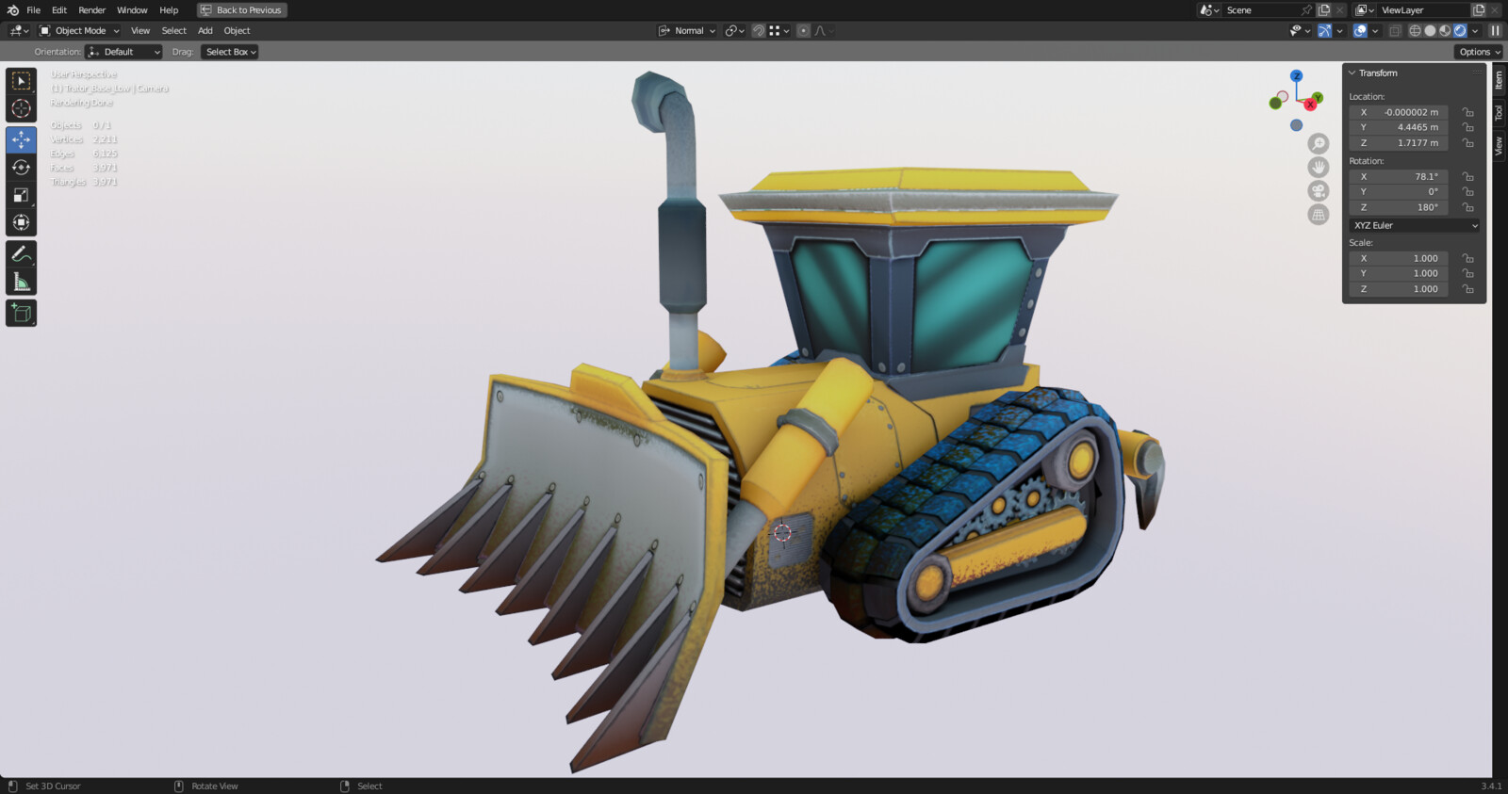Open the Render menu
Image resolution: width=1508 pixels, height=794 pixels.
[92, 10]
